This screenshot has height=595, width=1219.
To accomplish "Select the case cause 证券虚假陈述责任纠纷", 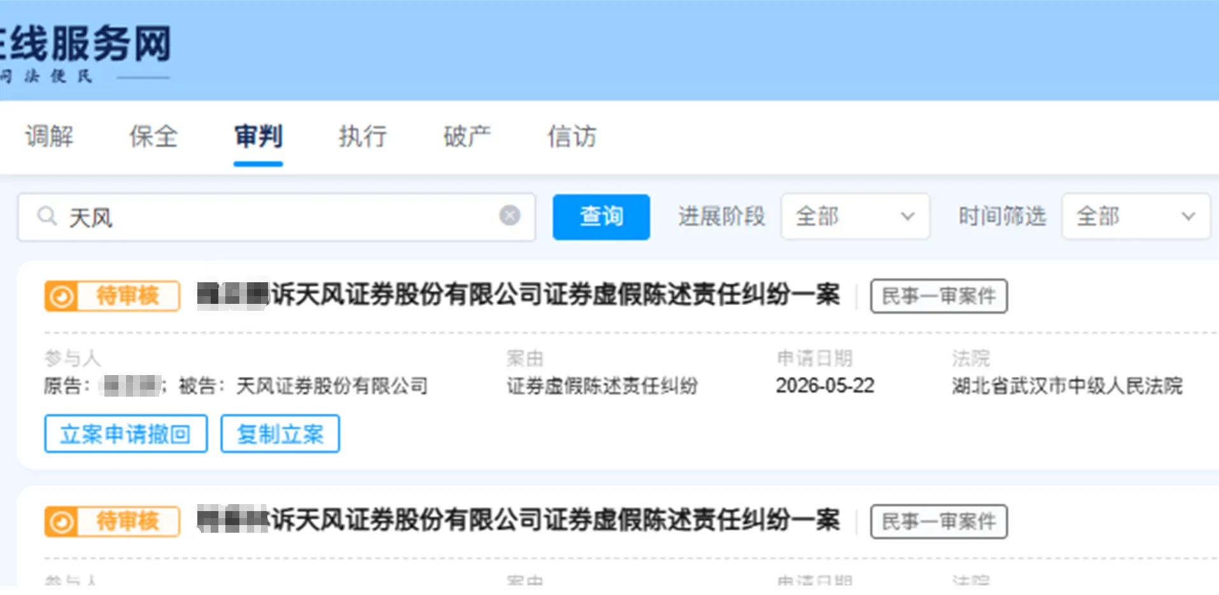I will (602, 386).
